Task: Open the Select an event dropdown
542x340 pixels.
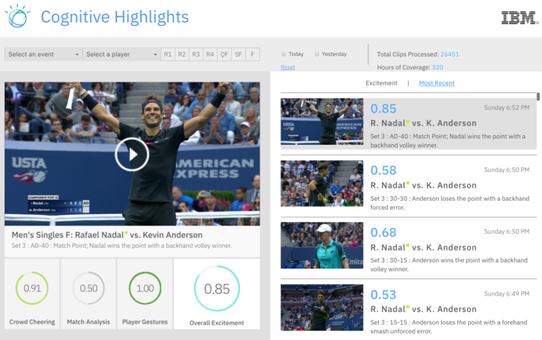Action: click(43, 54)
